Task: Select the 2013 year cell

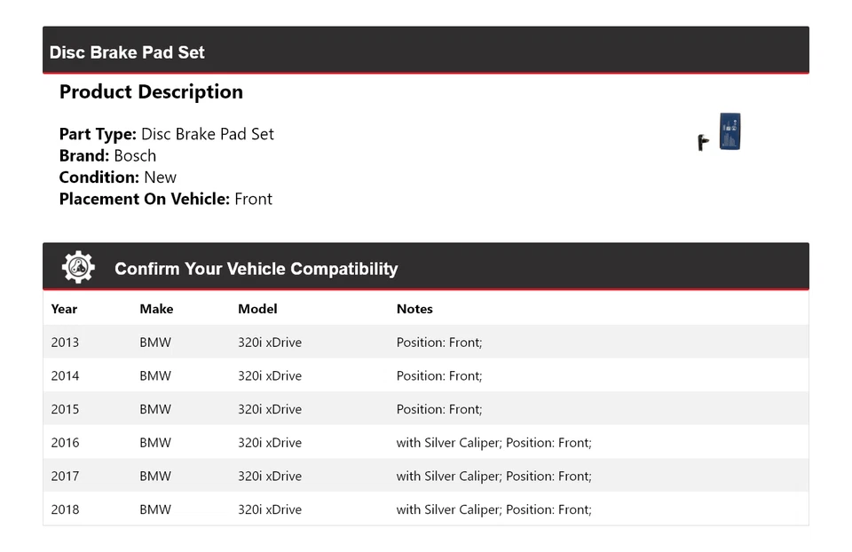Action: pyautogui.click(x=65, y=343)
